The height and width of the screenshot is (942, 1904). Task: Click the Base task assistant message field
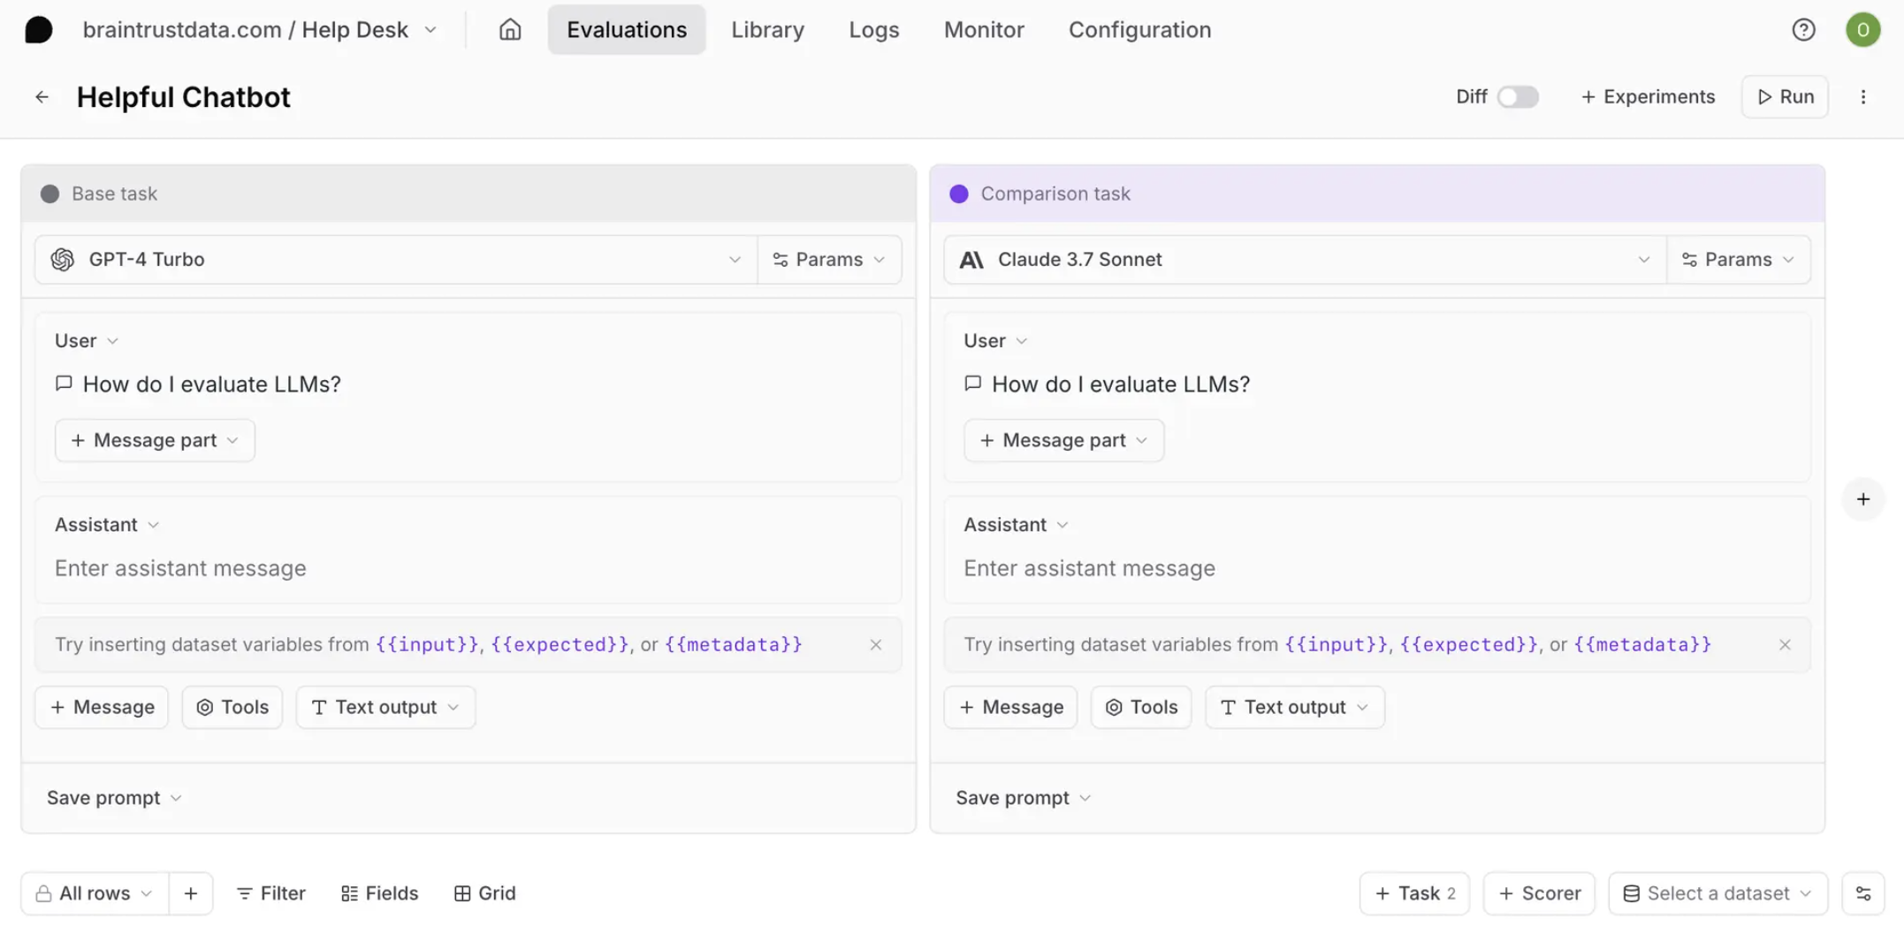[468, 568]
